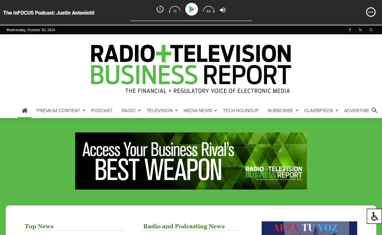
Task: Open the Podcast menu item
Action: point(102,111)
